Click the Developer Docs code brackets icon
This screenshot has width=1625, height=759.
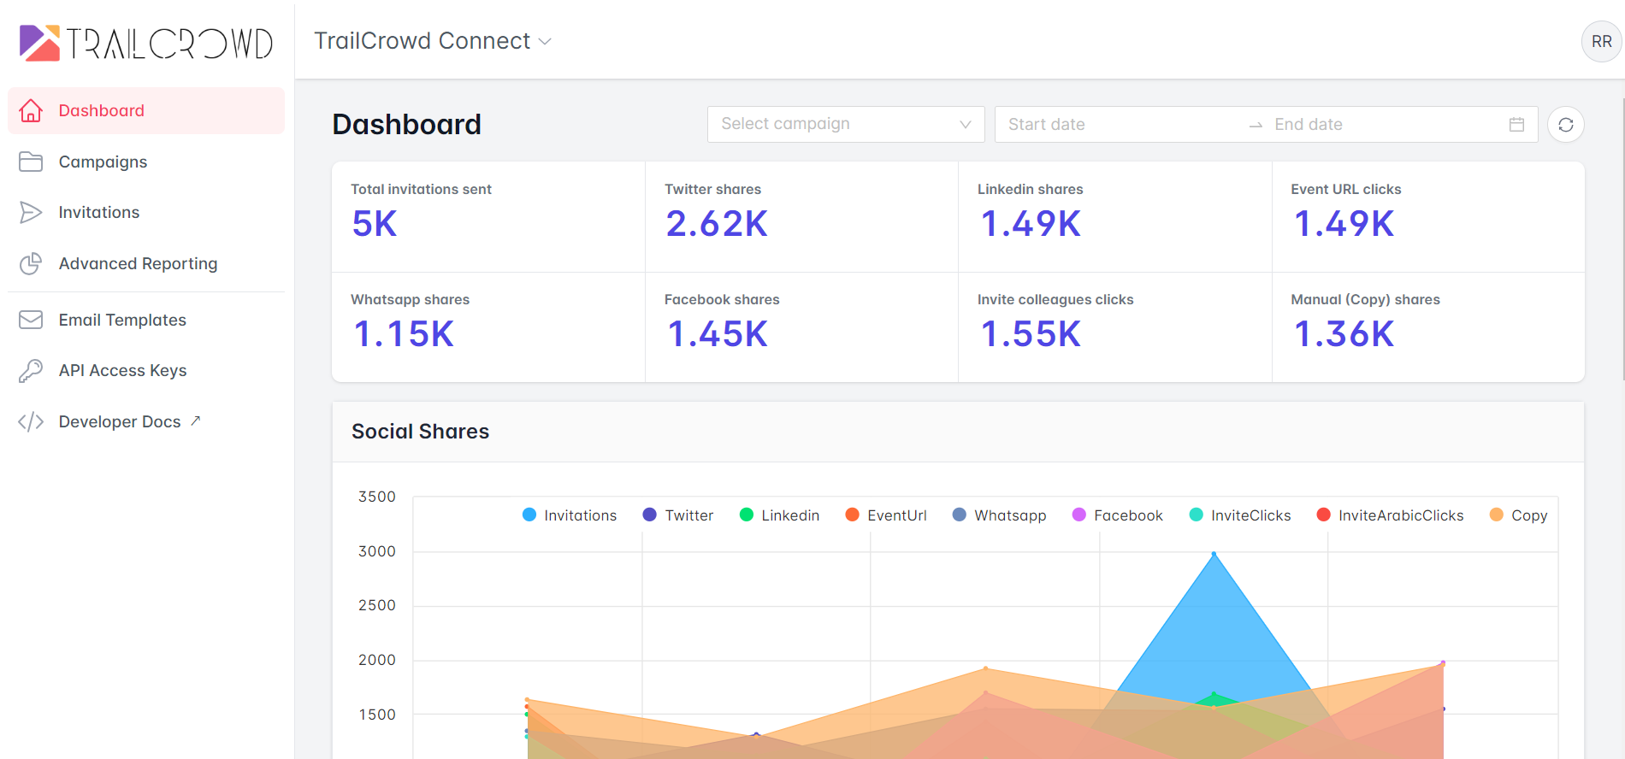[x=31, y=421]
